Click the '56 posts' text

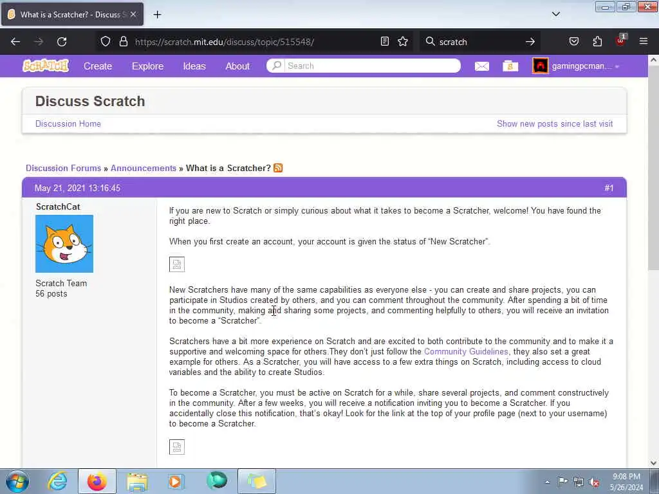click(x=51, y=293)
